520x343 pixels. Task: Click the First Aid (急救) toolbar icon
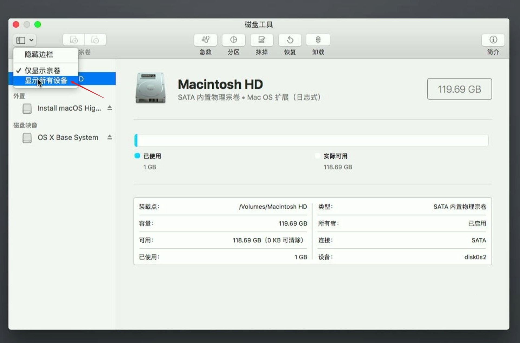205,40
